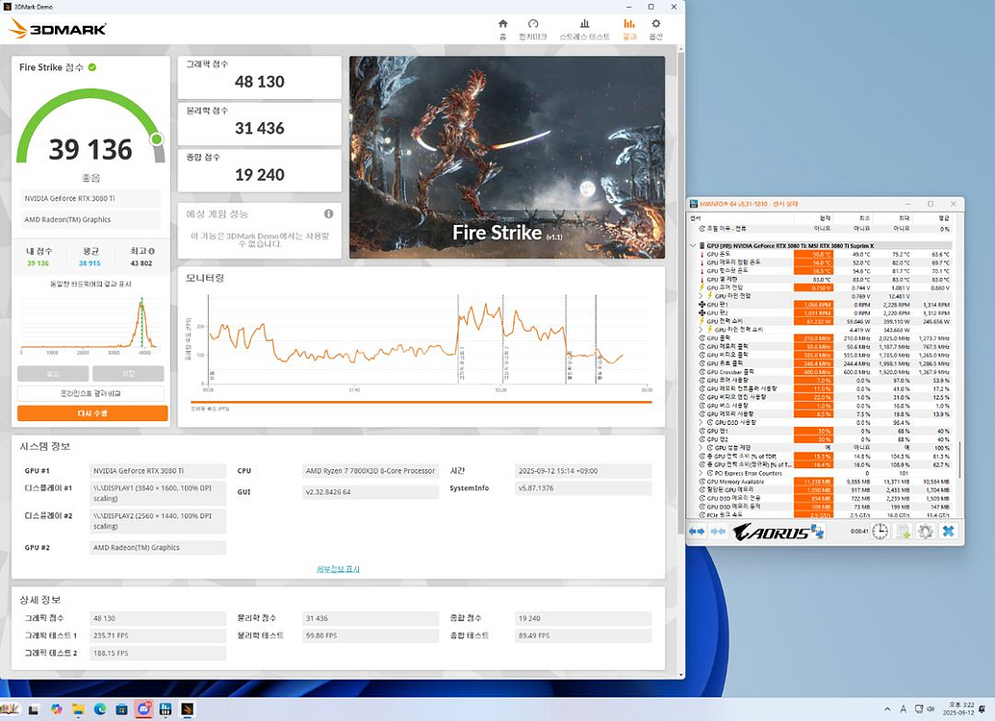This screenshot has height=721, width=995.
Task: Expand the GPU D3D usage row
Action: (702, 422)
